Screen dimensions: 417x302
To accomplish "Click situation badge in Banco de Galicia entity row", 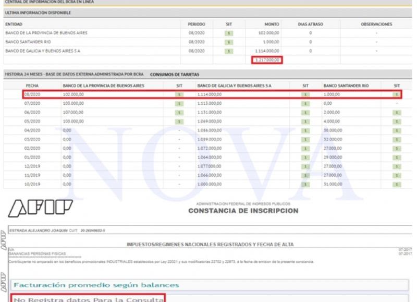I will pos(229,51).
